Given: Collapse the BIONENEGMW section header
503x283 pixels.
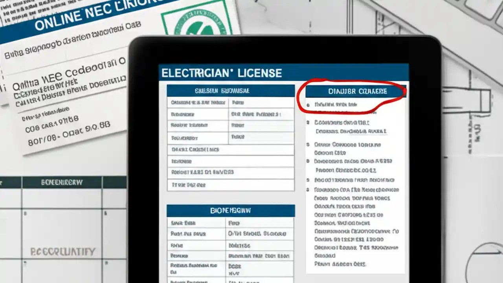Looking at the screenshot, I should [230, 210].
